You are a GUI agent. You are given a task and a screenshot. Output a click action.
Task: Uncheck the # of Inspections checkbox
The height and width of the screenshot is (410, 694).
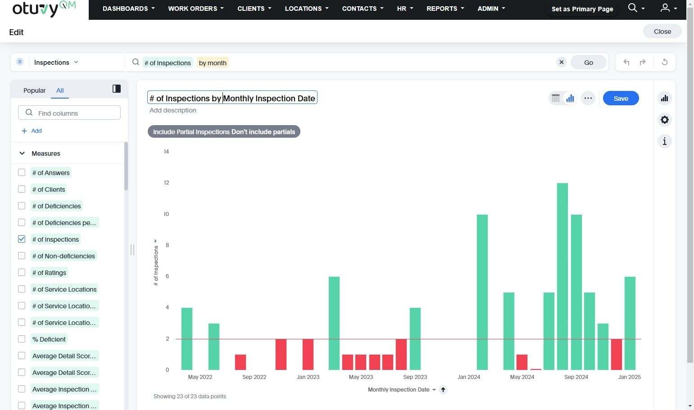pos(22,239)
